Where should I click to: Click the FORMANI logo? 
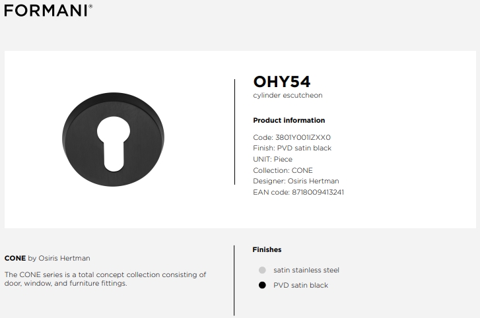48,11
